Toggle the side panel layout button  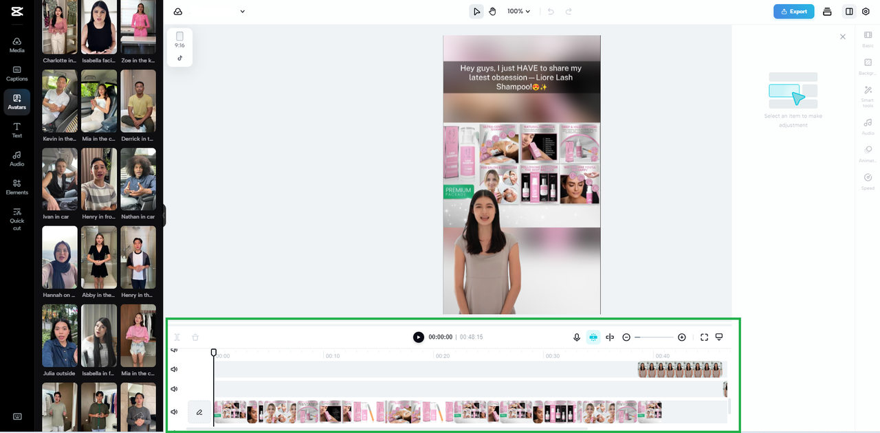coord(849,11)
